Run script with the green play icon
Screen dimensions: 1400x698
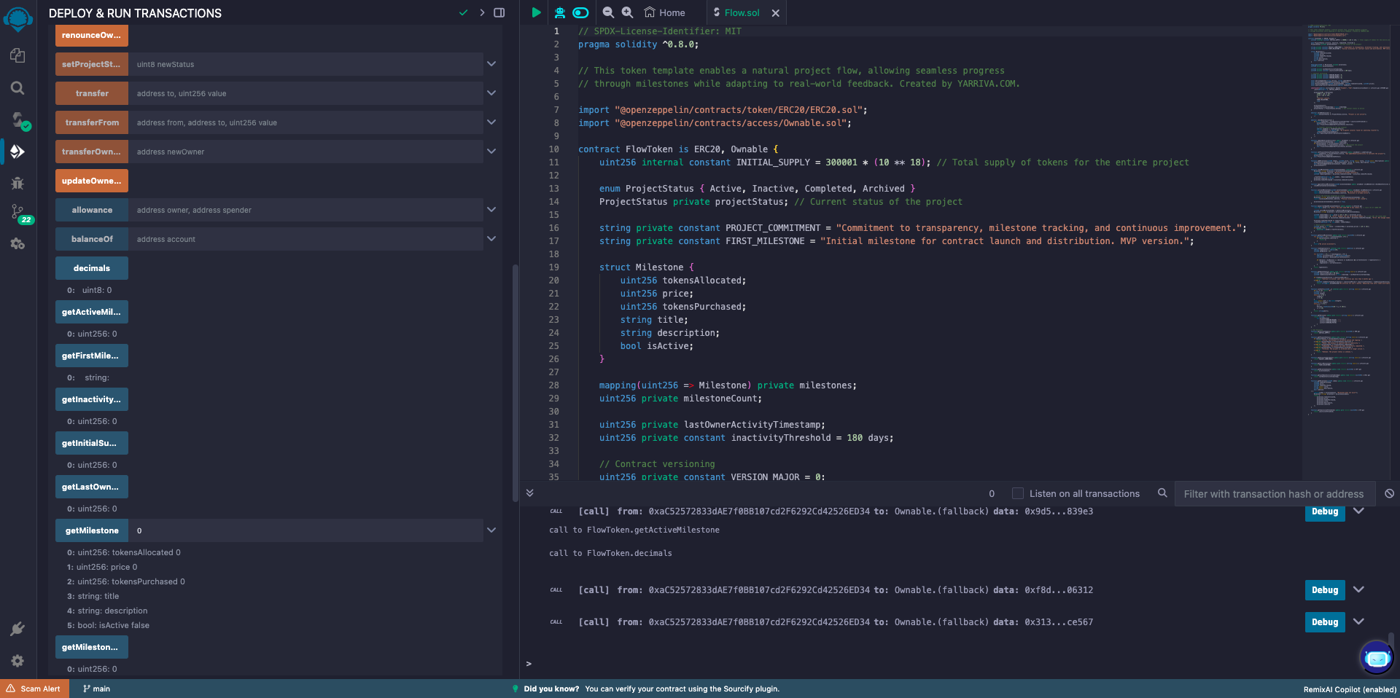point(536,12)
